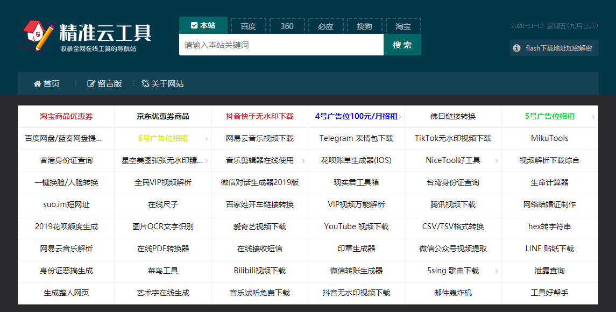Open 在线PDF转换器 link

point(163,249)
